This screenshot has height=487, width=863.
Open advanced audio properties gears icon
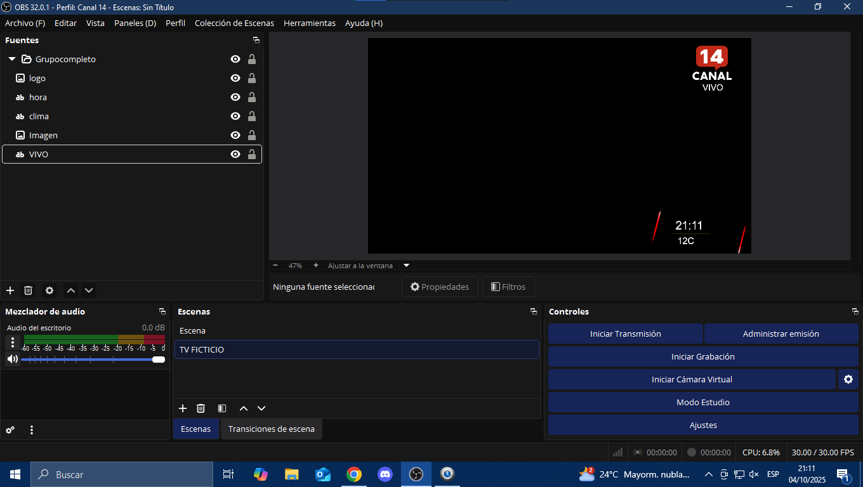point(10,430)
